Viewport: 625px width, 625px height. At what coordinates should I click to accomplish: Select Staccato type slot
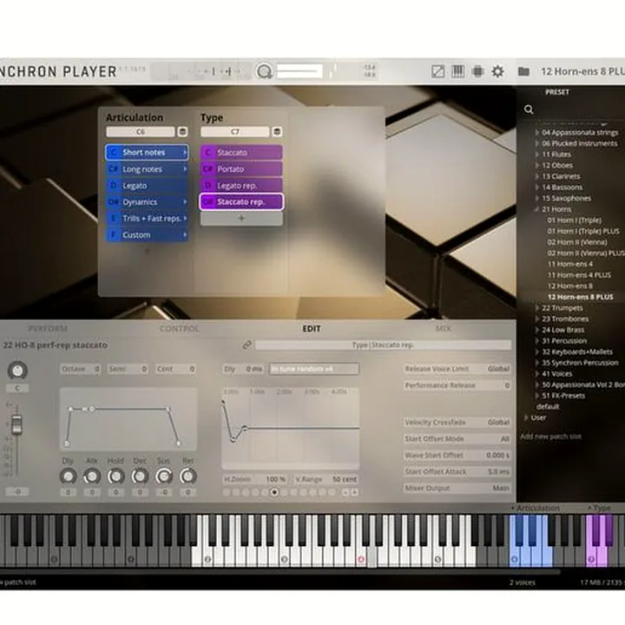coord(241,152)
